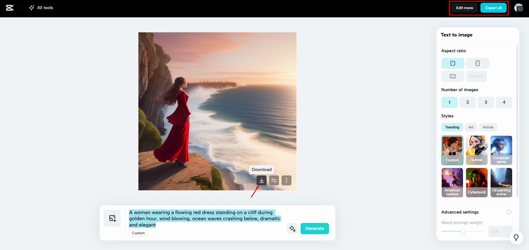Open the profile avatar menu
Image resolution: width=529 pixels, height=250 pixels.
pos(519,7)
